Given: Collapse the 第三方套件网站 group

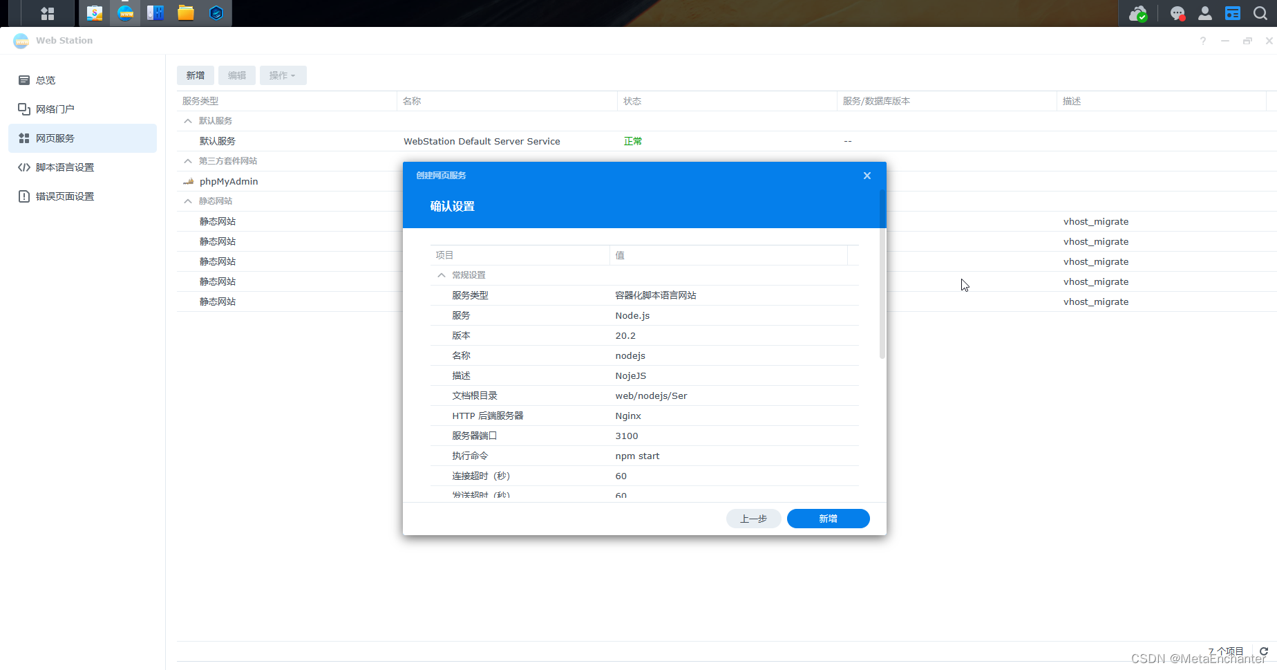Looking at the screenshot, I should coord(188,161).
